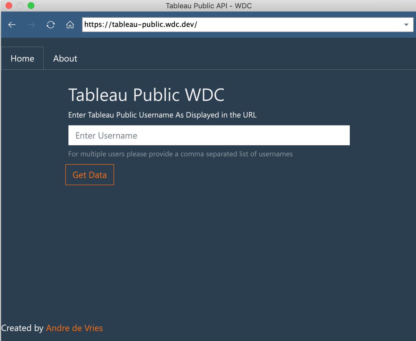Select the Enter Username field

click(x=209, y=135)
